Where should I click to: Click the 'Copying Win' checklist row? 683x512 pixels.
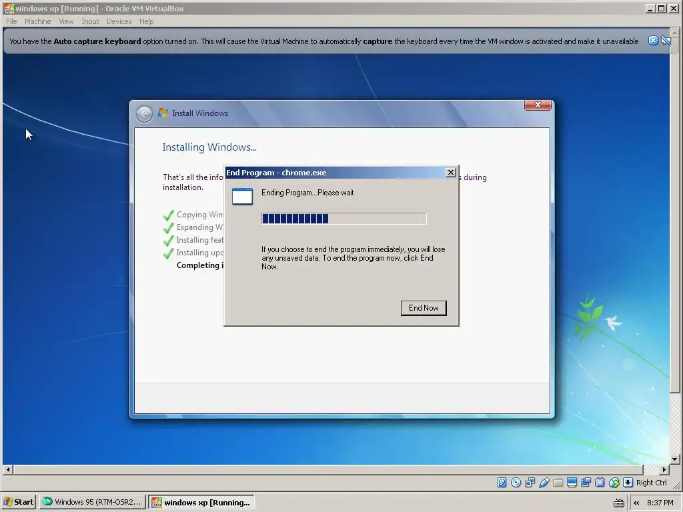199,215
